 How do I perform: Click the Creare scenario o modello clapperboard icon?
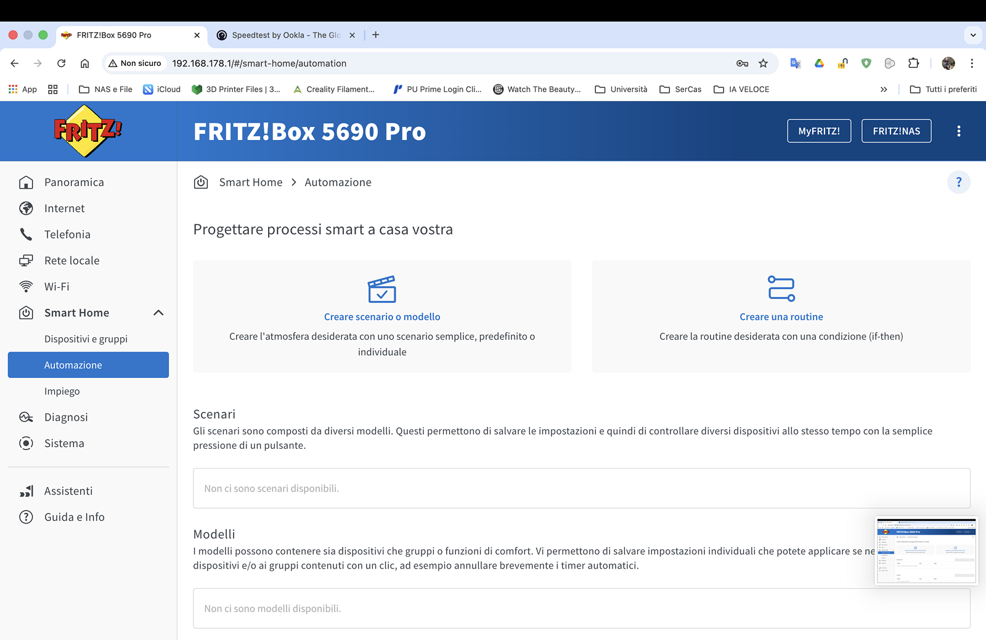tap(382, 289)
